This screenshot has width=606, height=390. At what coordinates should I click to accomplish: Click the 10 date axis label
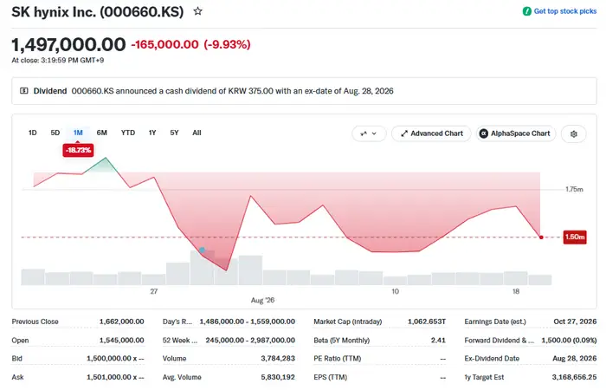[395, 291]
